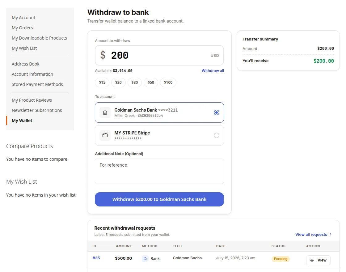
Task: Click the Bank method label in row #35
Action: 155,258
